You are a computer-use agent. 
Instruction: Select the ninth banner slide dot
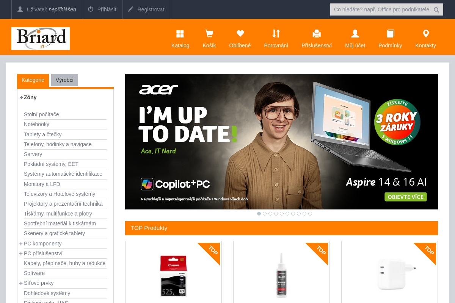click(304, 214)
